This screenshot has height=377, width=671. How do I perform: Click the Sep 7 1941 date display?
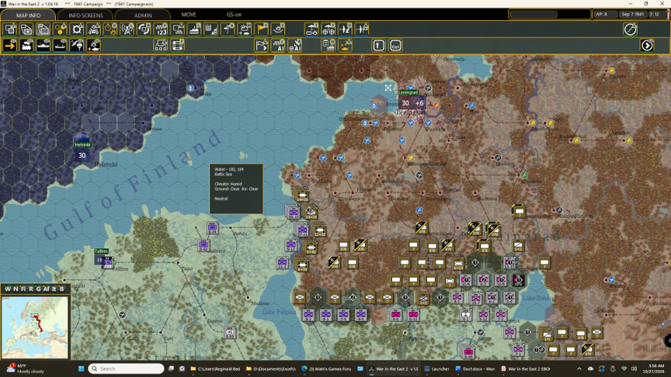coord(633,14)
